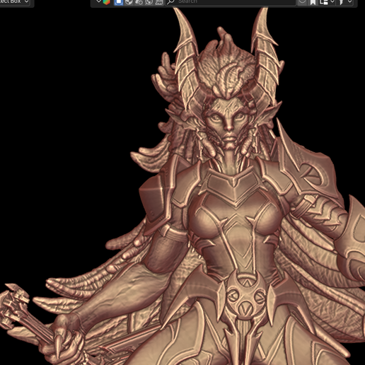Screen dimensions: 365x365
Task: Click the funnel filter icon
Action: pyautogui.click(x=341, y=2)
